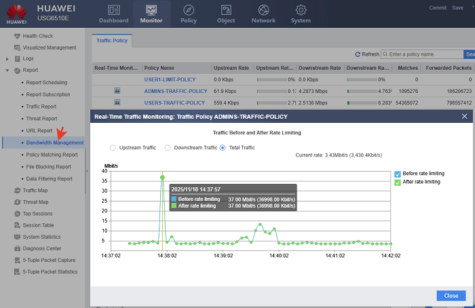Select the Downstream Traffic radio button
The height and width of the screenshot is (308, 475).
168,147
